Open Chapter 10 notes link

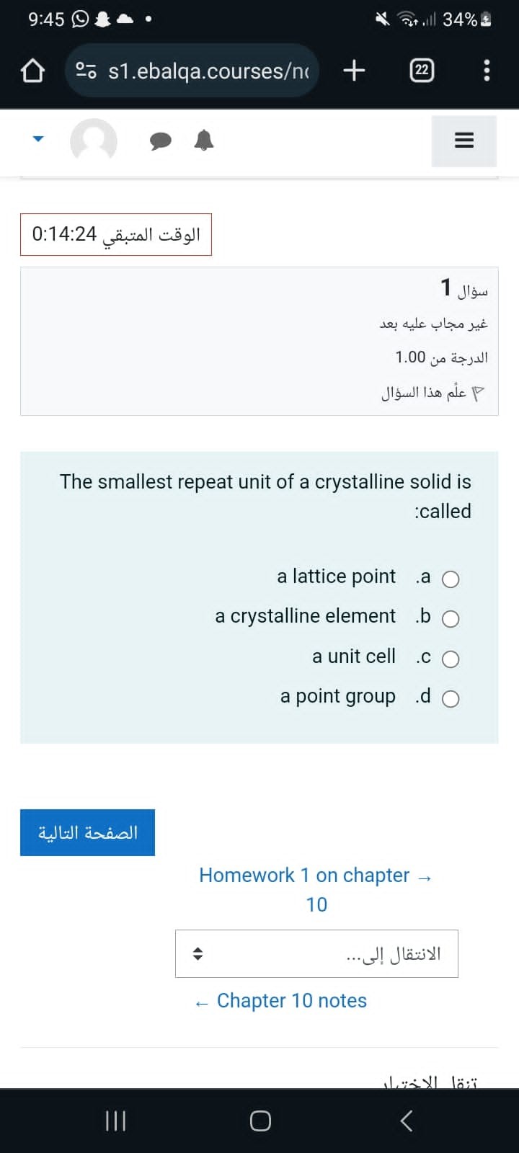(281, 1000)
